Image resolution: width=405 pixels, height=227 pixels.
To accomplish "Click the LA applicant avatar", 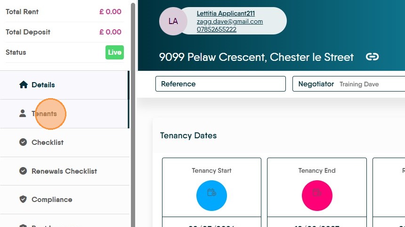I will (173, 21).
